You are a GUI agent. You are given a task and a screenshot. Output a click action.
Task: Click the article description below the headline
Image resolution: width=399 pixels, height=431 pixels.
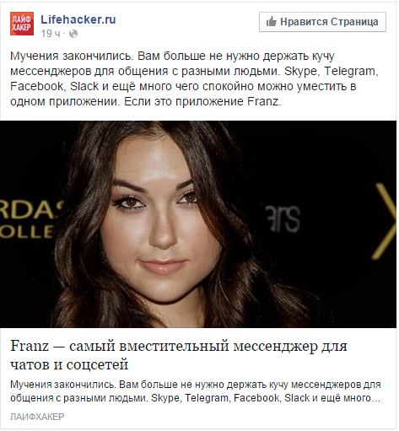(x=196, y=391)
